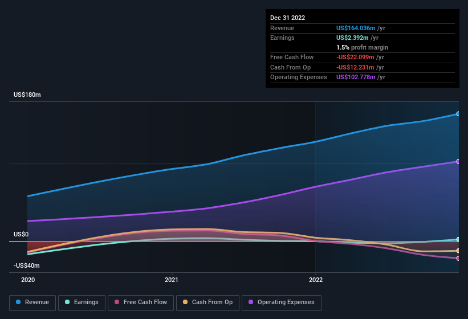Toggle the Cash From Op legend button
Screen dimensions: 468x319
pos(207,302)
